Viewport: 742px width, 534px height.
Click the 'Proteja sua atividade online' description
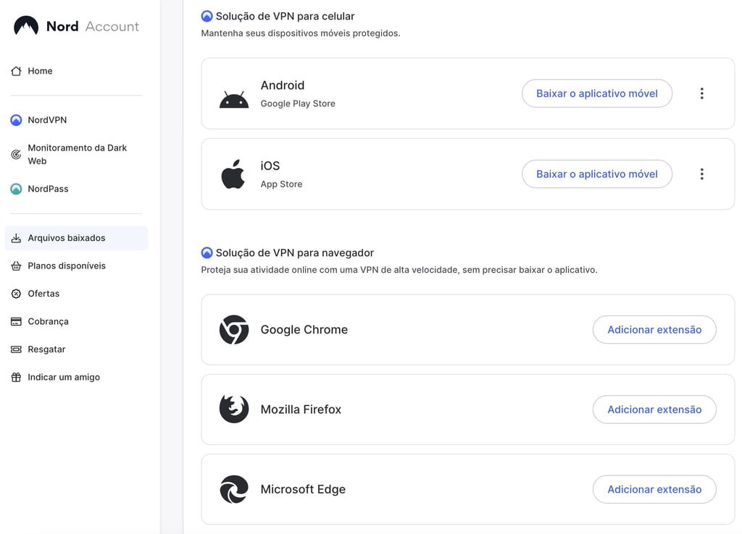(x=399, y=270)
